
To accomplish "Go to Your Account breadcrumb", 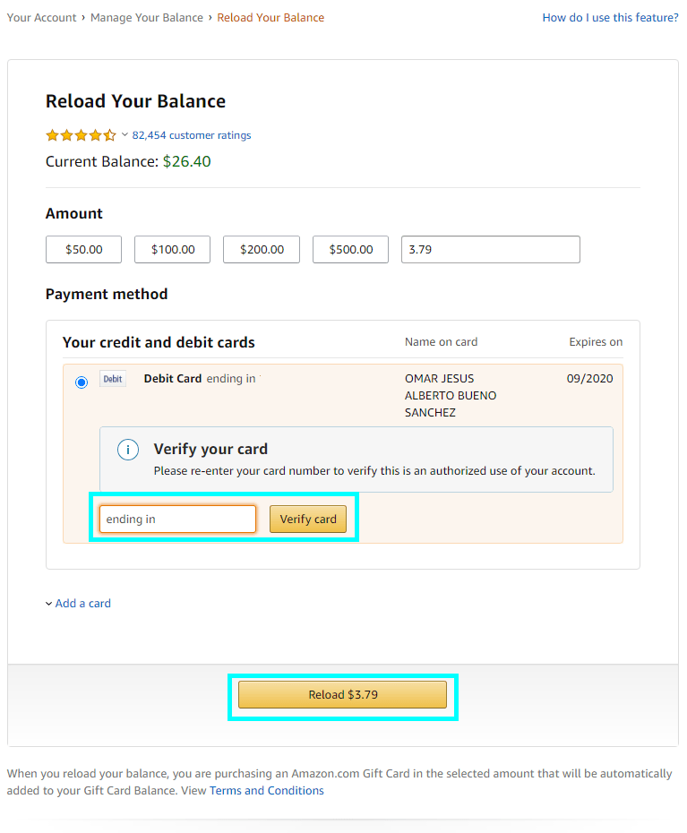I will (x=41, y=18).
